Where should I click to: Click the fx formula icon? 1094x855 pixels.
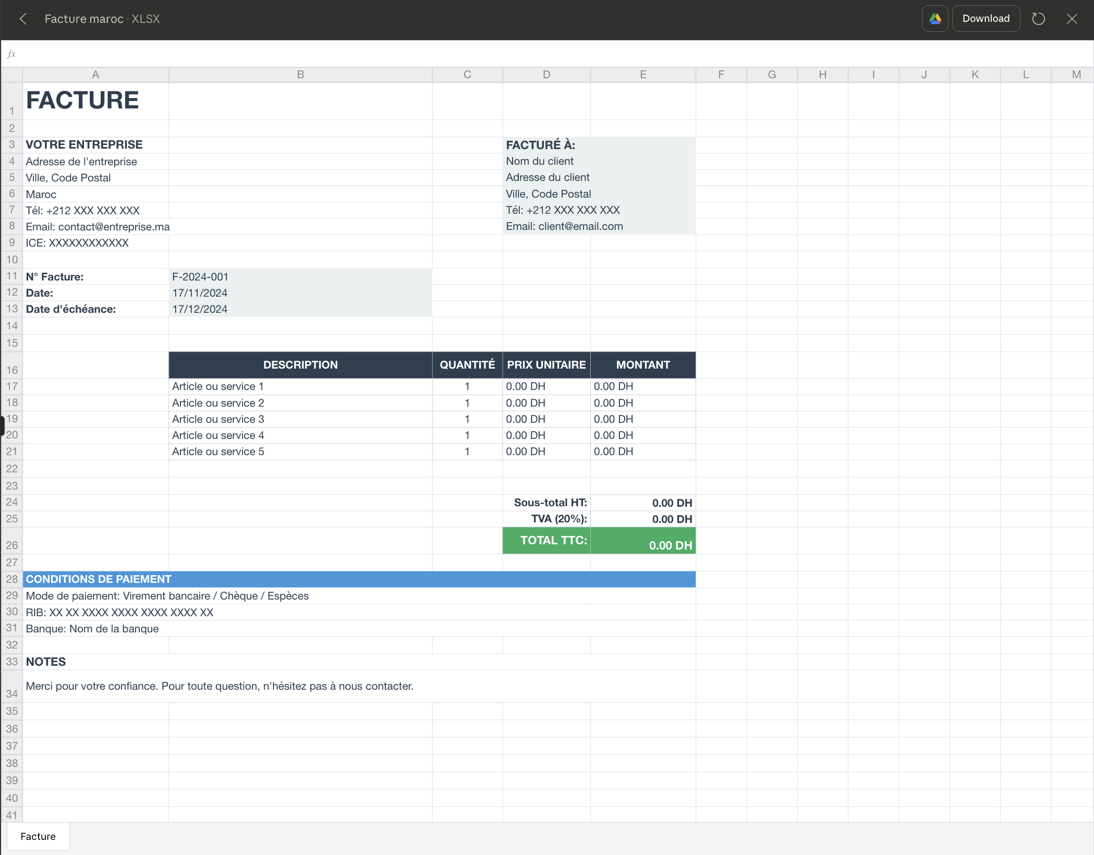click(11, 54)
